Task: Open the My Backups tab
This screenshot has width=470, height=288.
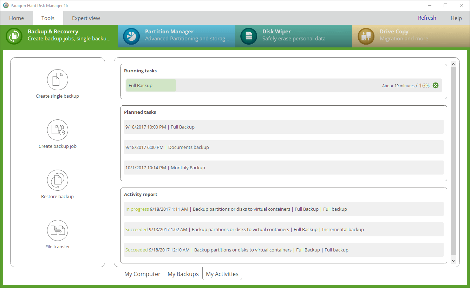Action: coord(183,274)
